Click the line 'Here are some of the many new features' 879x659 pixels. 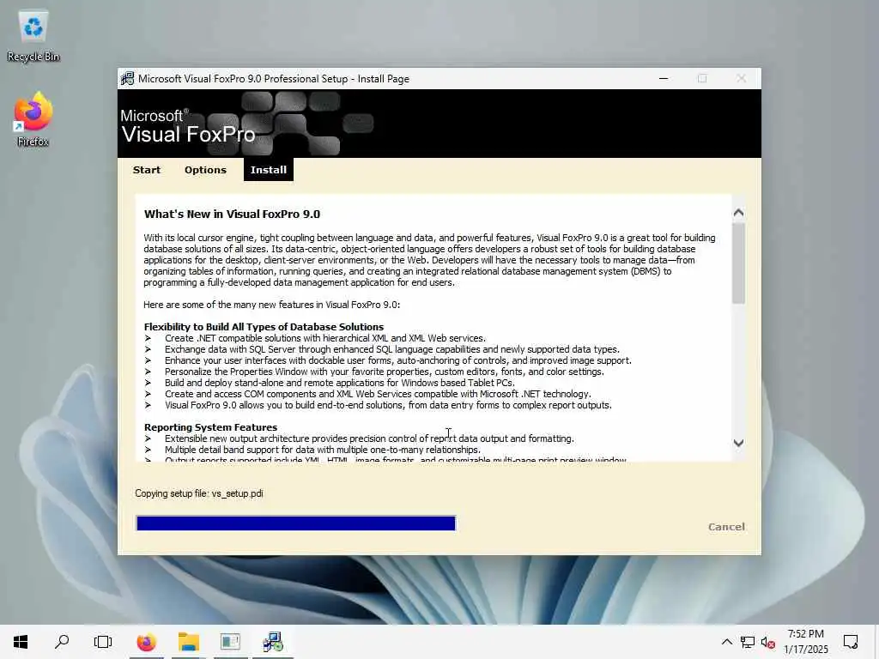[272, 305]
